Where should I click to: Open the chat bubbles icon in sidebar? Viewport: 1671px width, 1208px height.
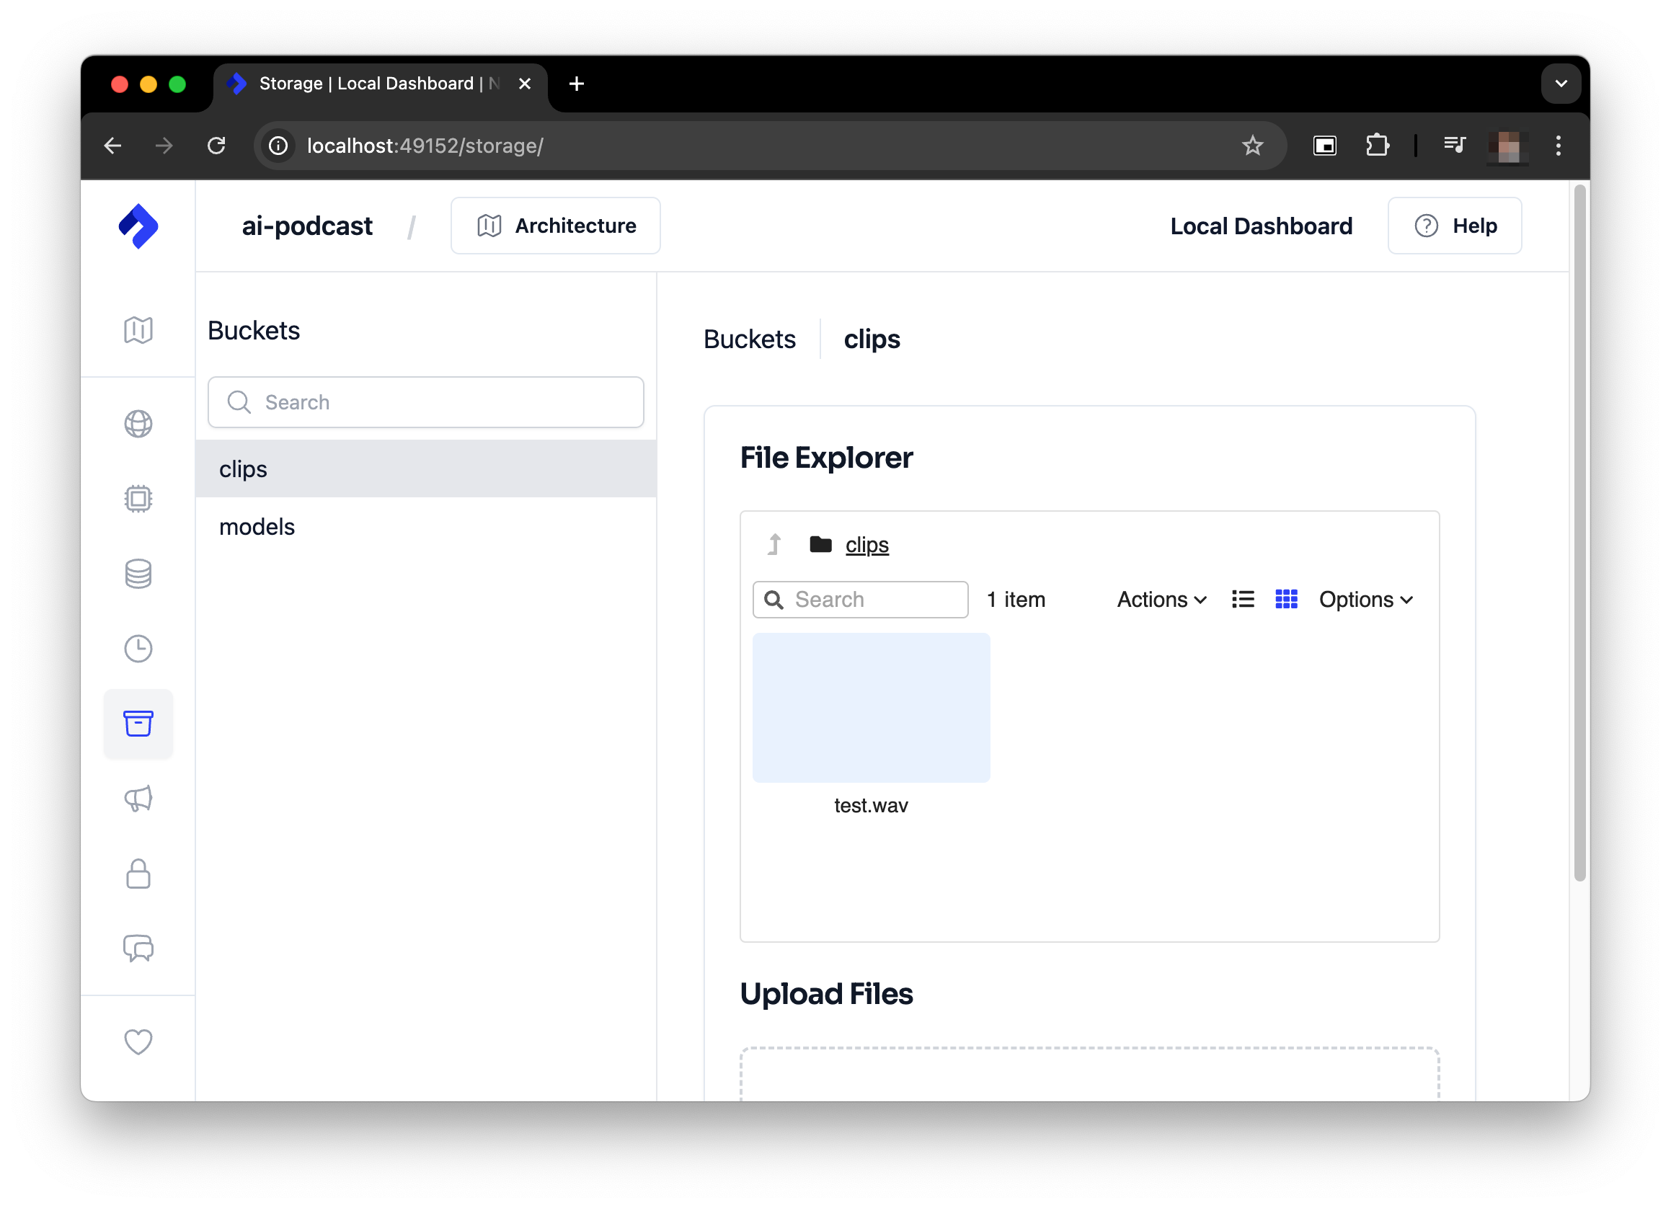pos(138,949)
